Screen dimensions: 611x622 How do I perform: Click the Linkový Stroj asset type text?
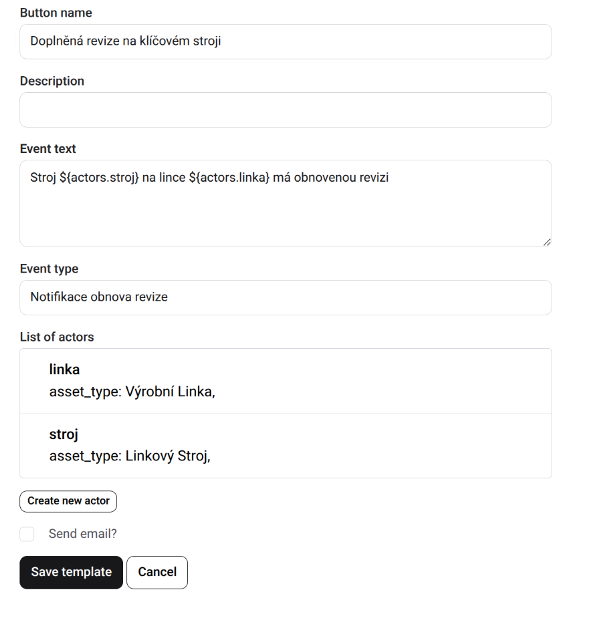coord(168,457)
